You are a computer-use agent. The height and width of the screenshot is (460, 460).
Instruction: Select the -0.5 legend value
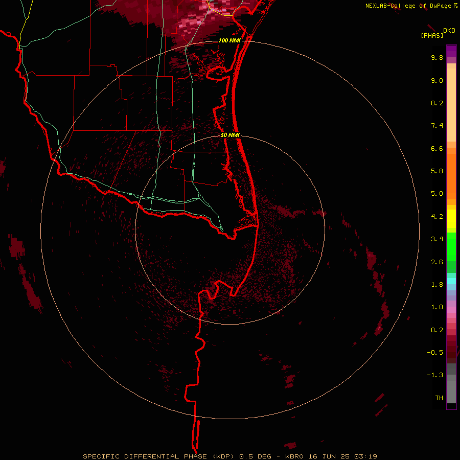[x=435, y=353]
